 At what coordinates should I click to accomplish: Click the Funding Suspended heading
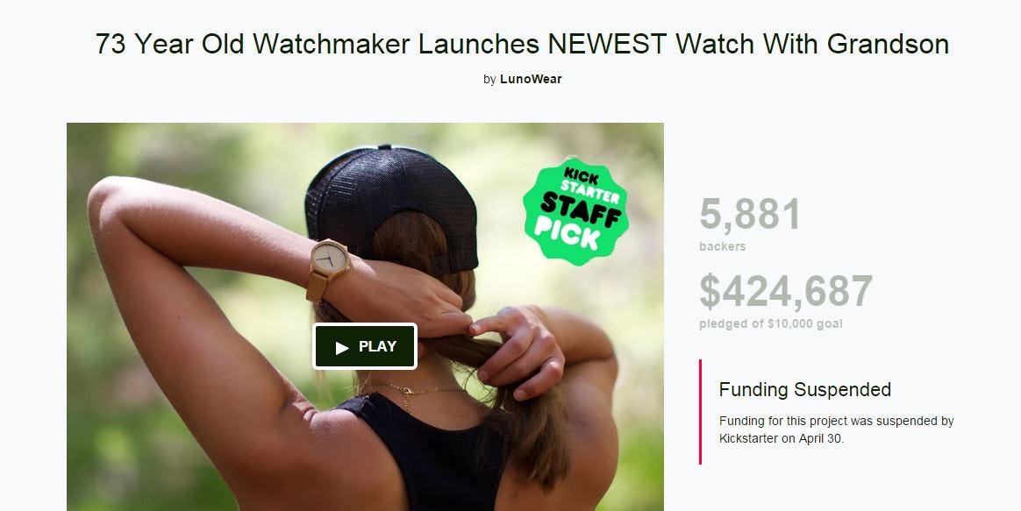[x=805, y=389]
